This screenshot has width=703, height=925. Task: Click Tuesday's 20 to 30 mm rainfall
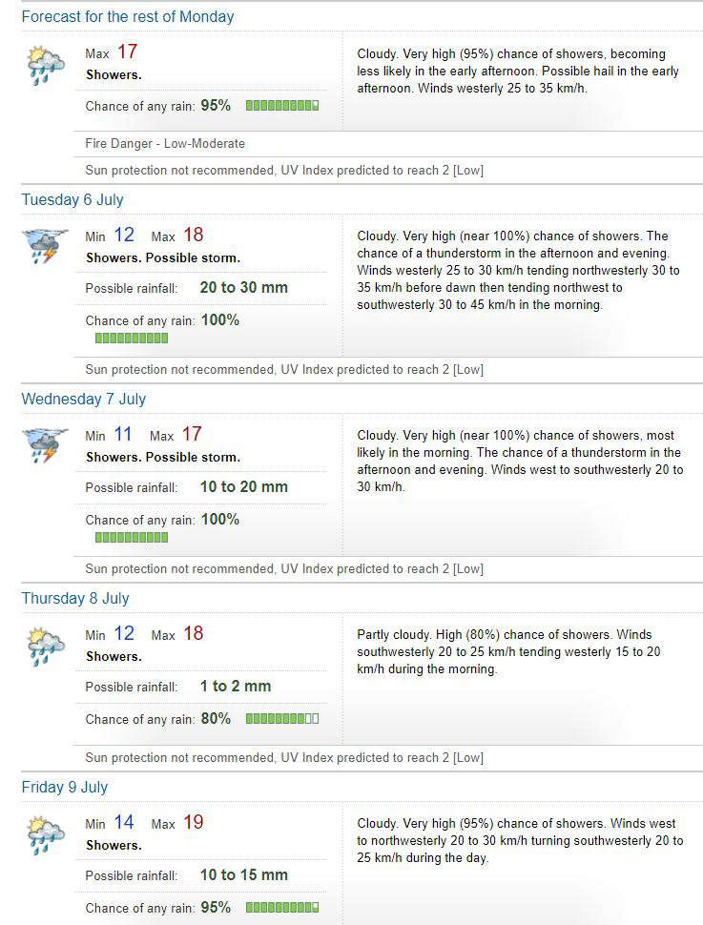click(244, 287)
